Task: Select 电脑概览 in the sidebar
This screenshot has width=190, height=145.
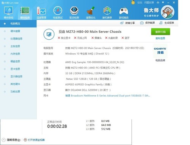Action: [18, 24]
